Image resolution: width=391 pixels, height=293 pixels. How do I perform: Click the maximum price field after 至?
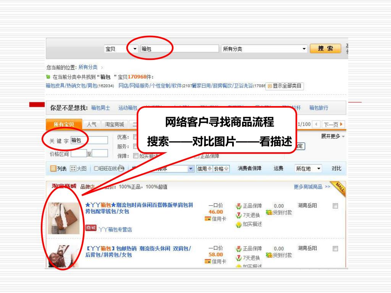[x=100, y=153]
